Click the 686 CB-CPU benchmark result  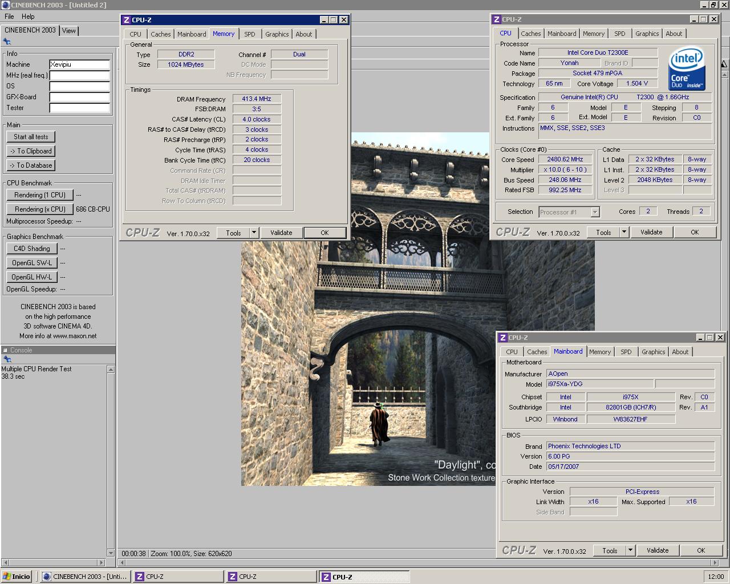point(93,209)
